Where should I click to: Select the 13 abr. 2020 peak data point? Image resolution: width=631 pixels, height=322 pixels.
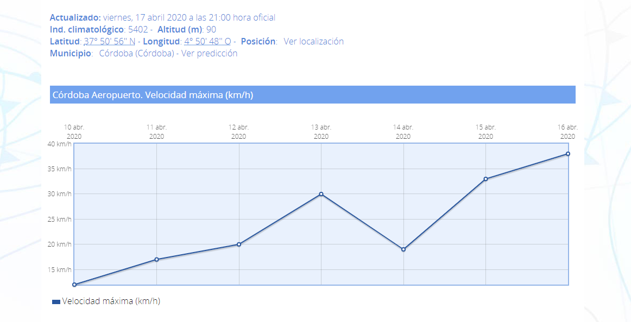point(321,194)
